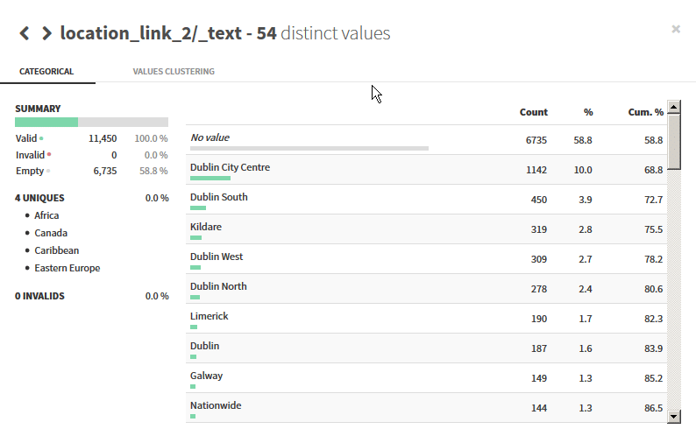
Task: Click the Eastern Europe unique value
Action: 67,268
